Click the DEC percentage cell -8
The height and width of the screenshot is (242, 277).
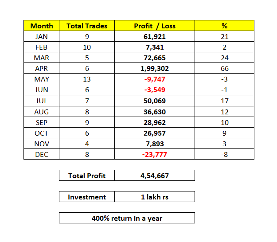tap(224, 154)
